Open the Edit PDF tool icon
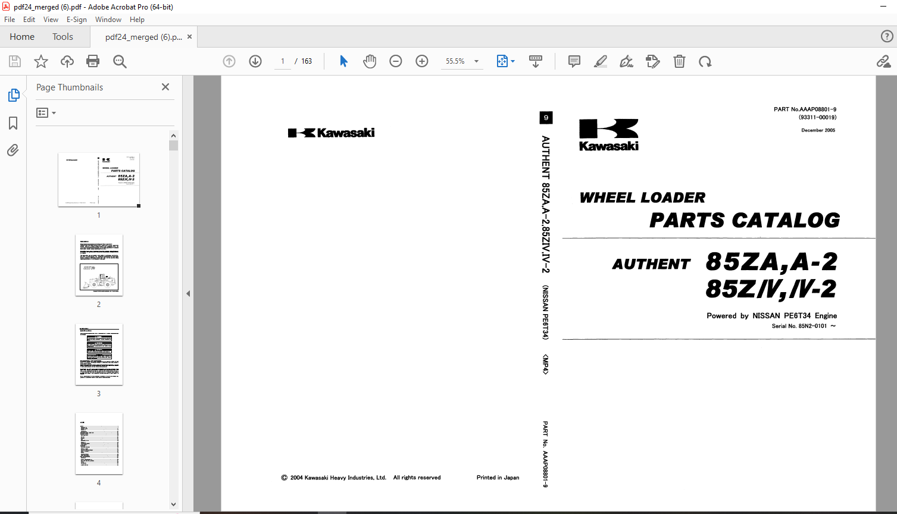 tap(653, 61)
